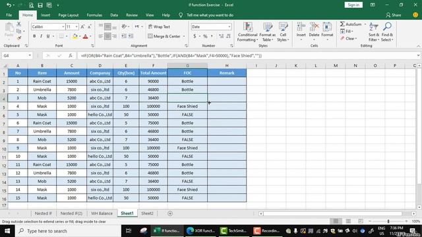Viewport: 422px width, 237px height.
Task: Open Sort & Filter menu
Action: pyautogui.click(x=374, y=32)
